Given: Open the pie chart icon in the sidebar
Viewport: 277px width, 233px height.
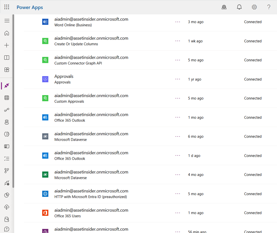Looking at the screenshot, I should click(7, 195).
